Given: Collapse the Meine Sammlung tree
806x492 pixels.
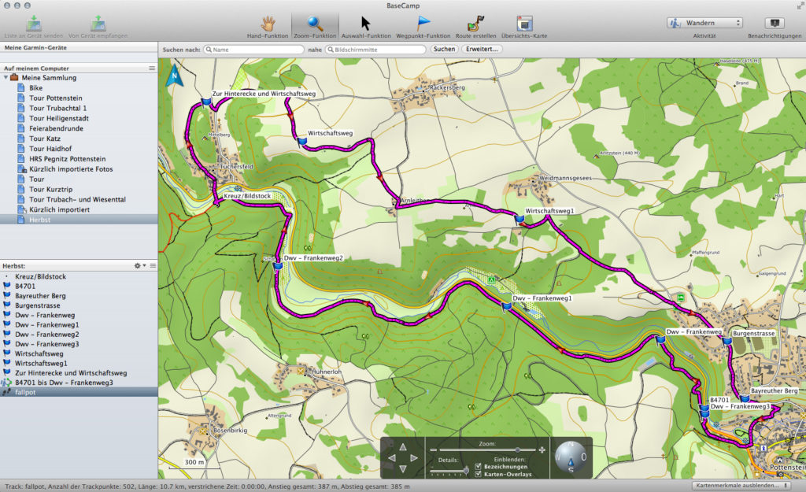Looking at the screenshot, I should [6, 78].
